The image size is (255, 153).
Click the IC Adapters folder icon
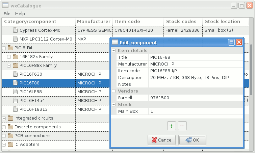point(10,144)
